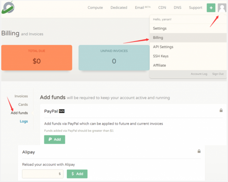The height and width of the screenshot is (182, 228).
Task: Click the Alipay amount input field
Action: point(40,174)
